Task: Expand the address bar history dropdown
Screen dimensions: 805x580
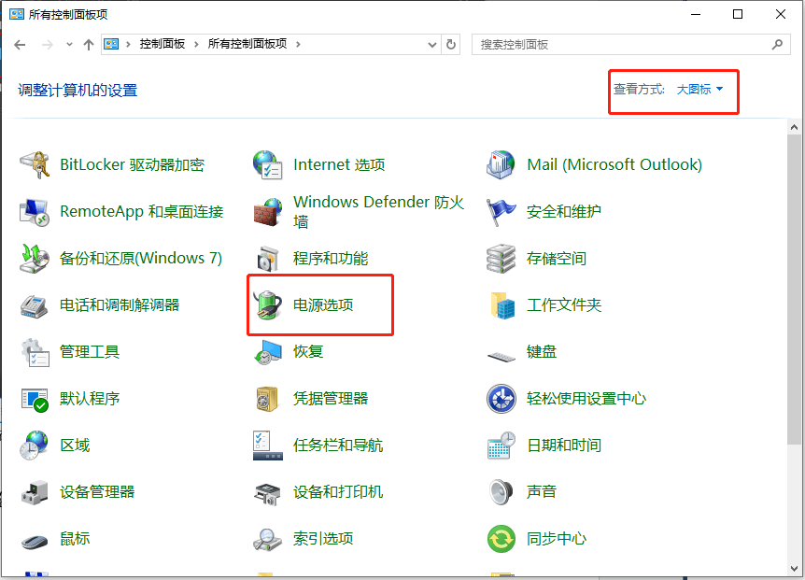Action: tap(431, 43)
